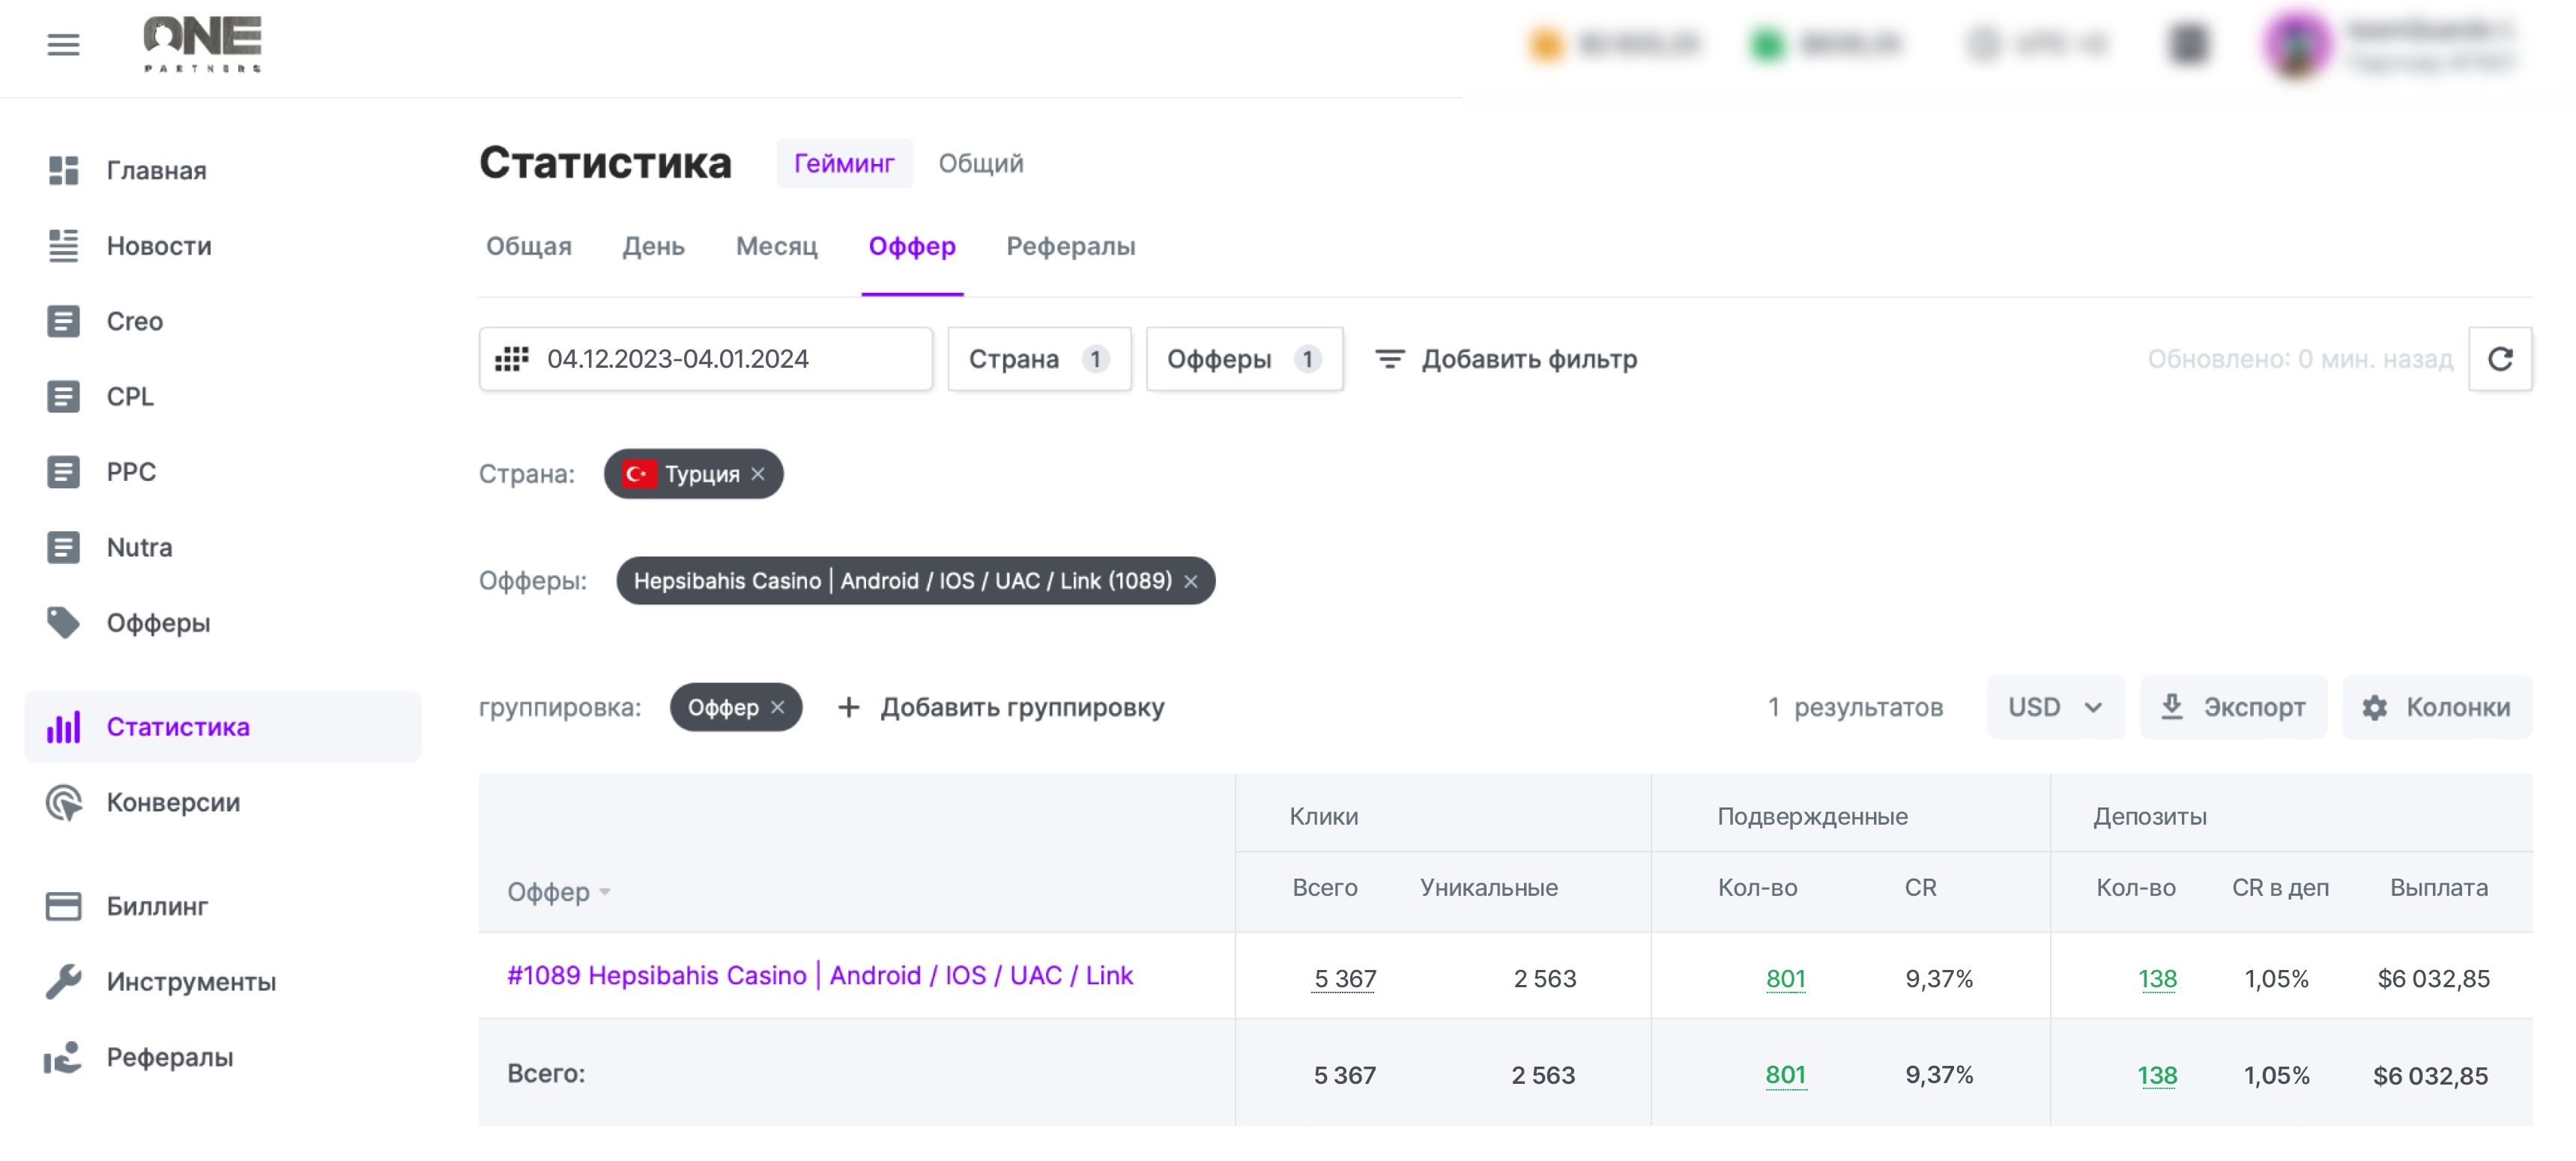
Task: Refresh statistics with the reload icon
Action: (2500, 359)
